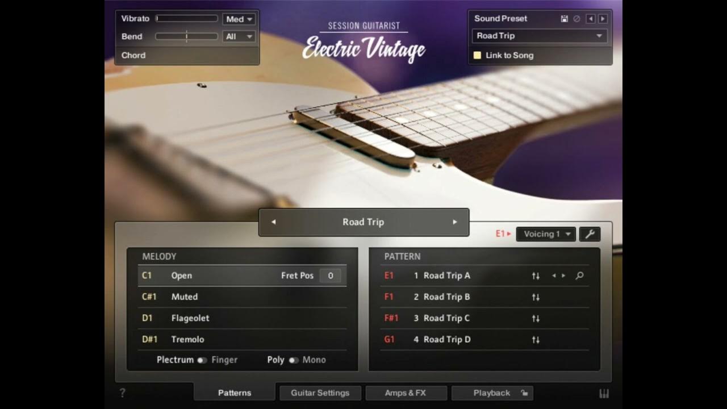This screenshot has width=727, height=409.
Task: Switch to next song with right arrow
Action: pos(454,222)
